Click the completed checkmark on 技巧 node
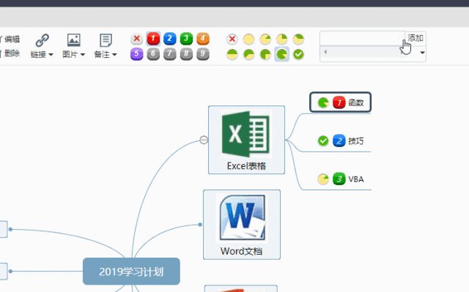Viewport: 469px width, 292px height. pos(323,141)
